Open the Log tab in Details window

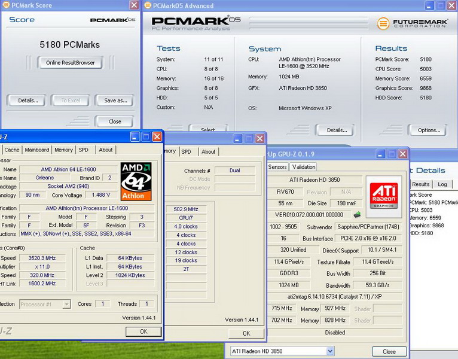[442, 184]
